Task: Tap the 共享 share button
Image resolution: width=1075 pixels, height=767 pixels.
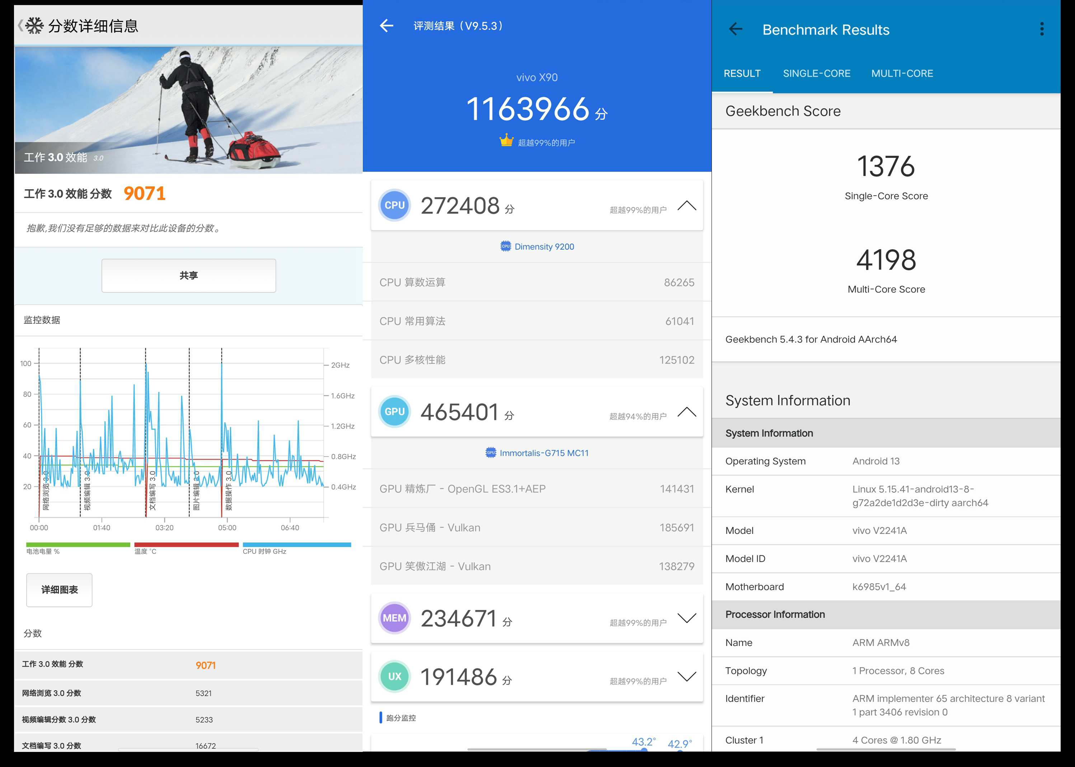Action: [x=189, y=275]
